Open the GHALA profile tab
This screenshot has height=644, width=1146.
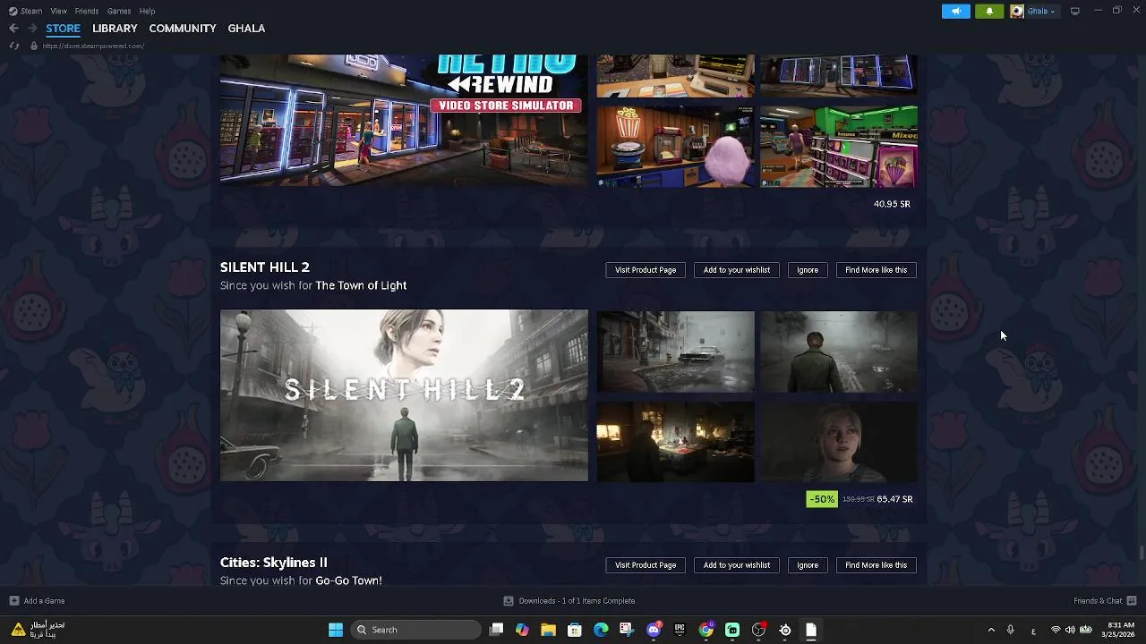tap(246, 29)
